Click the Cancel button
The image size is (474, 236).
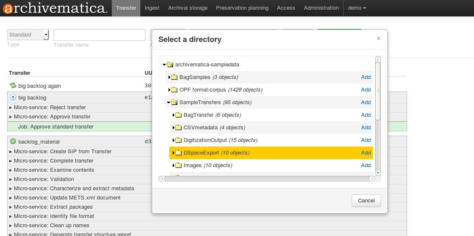point(366,201)
